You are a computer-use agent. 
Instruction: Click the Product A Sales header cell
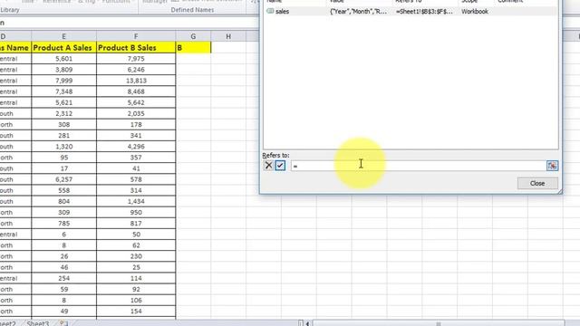[x=63, y=48]
